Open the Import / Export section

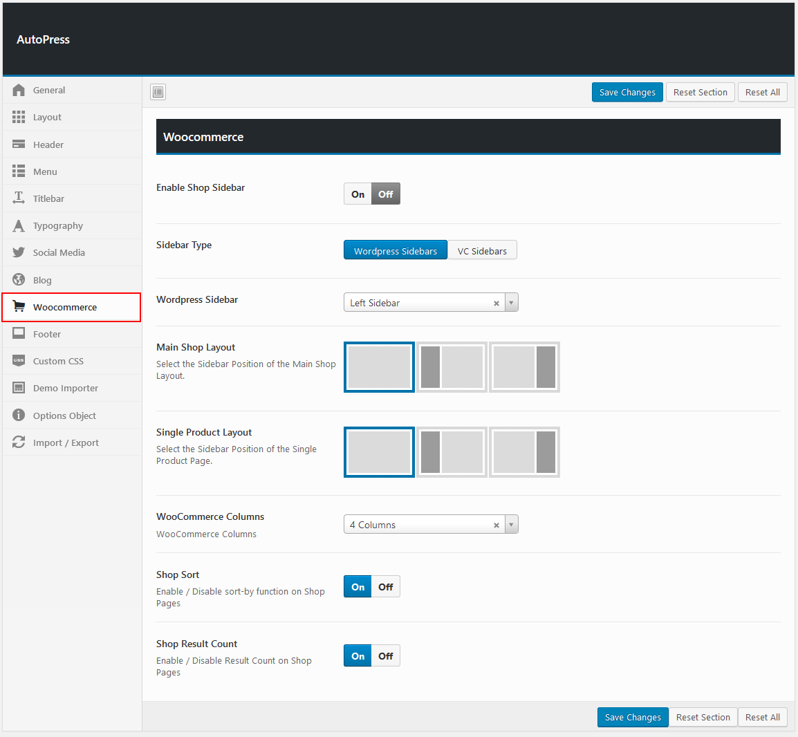72,442
